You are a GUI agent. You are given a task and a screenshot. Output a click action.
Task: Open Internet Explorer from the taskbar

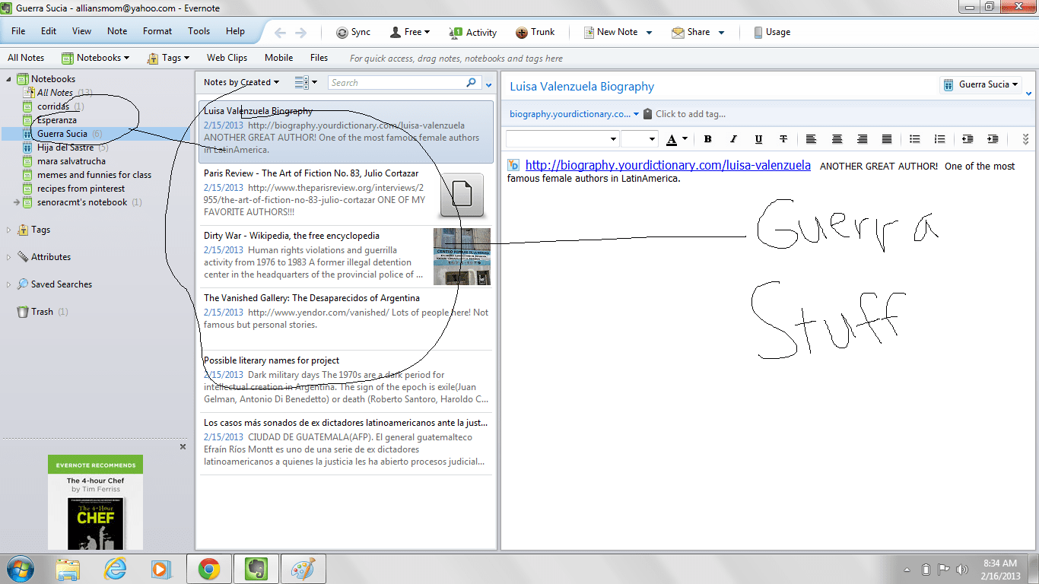click(x=115, y=569)
